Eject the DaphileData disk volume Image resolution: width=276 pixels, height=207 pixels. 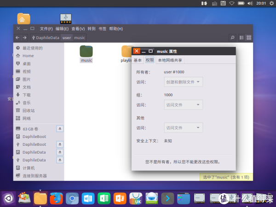60,152
